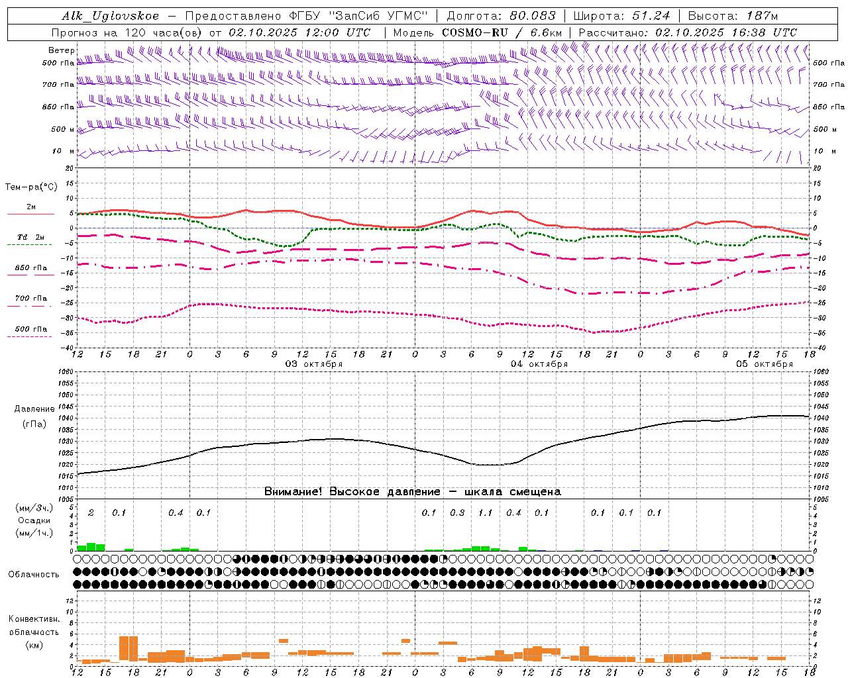Click the Осадки precipitation label
848x678 pixels.
coord(34,520)
